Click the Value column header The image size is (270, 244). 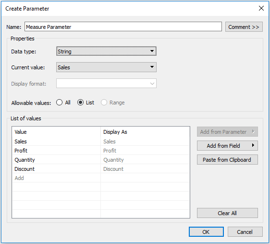pos(56,132)
